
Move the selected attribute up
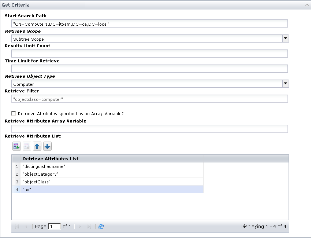coord(37,146)
